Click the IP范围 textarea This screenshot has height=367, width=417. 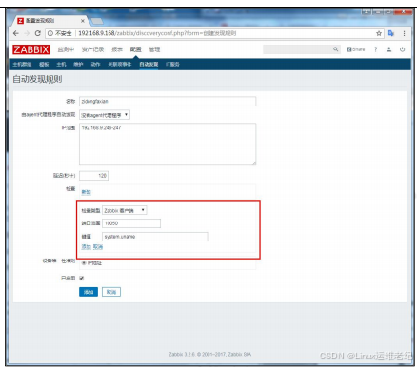tap(168, 145)
